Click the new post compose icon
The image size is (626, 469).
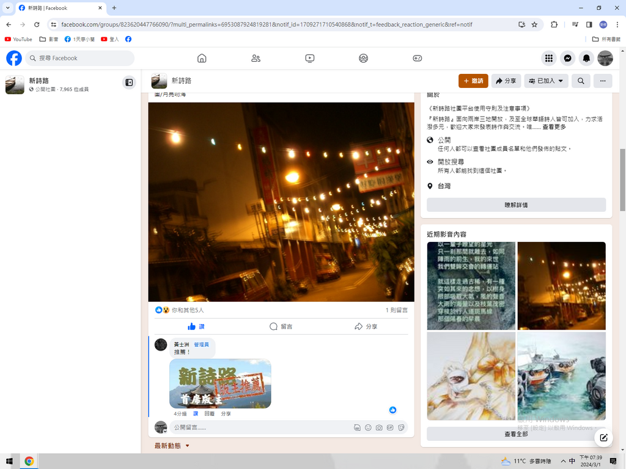603,437
